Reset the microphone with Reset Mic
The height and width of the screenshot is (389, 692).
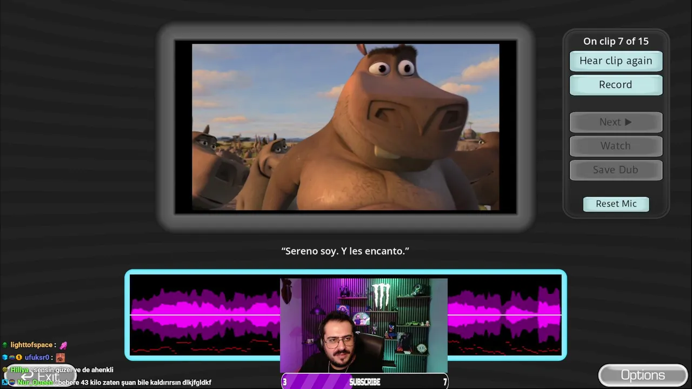point(616,204)
